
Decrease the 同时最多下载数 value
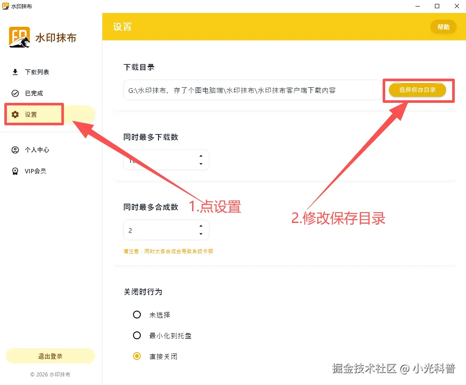click(201, 164)
